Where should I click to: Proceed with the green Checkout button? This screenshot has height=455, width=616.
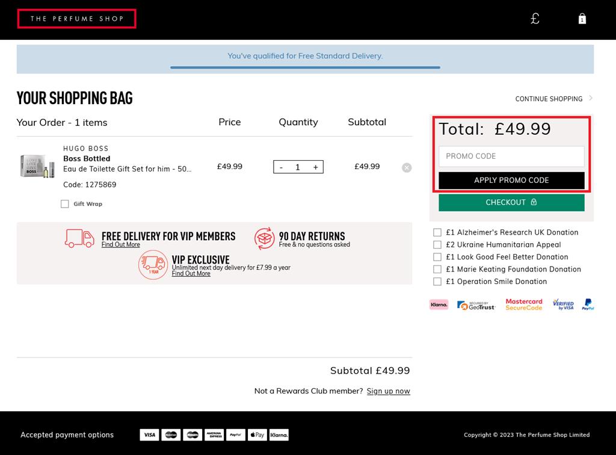pos(511,202)
